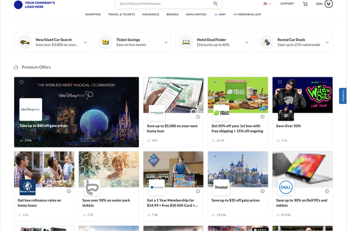Click the search magnifier icon

[x=215, y=3]
